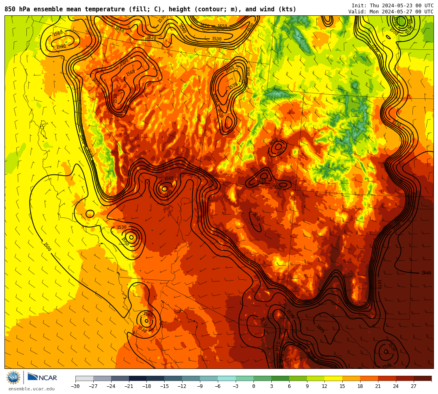This screenshot has width=438, height=394.
Task: Click the −21 colorbar tick label
Action: pyautogui.click(x=129, y=386)
